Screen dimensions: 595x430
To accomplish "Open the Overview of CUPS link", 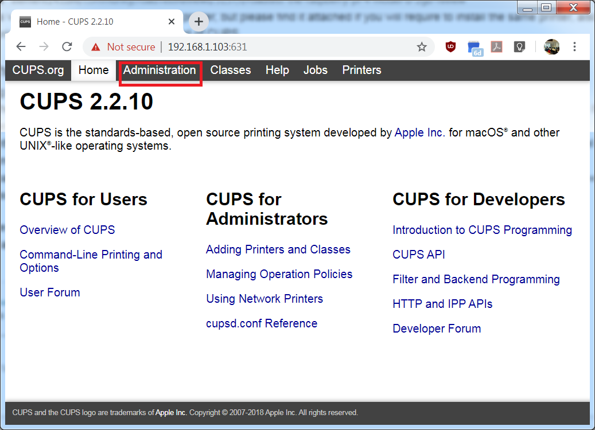I will click(x=67, y=230).
